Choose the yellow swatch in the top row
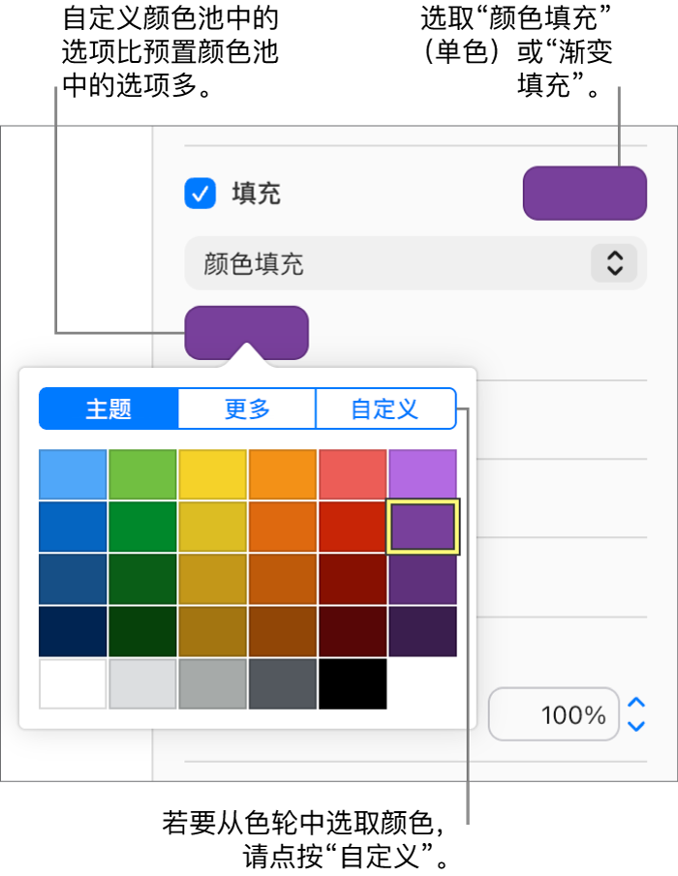The width and height of the screenshot is (678, 876). coord(213,472)
